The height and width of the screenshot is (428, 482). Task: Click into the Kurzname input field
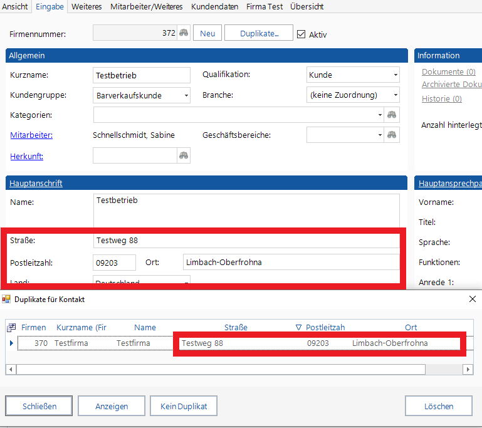(x=141, y=75)
